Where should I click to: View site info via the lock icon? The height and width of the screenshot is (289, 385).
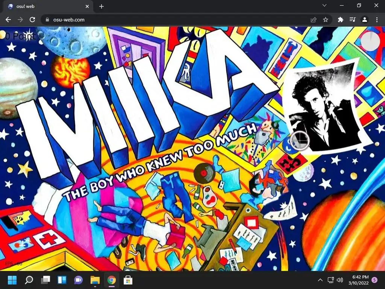pyautogui.click(x=47, y=20)
